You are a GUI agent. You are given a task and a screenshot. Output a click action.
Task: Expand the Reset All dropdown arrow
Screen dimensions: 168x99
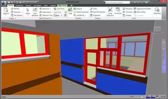22,12
